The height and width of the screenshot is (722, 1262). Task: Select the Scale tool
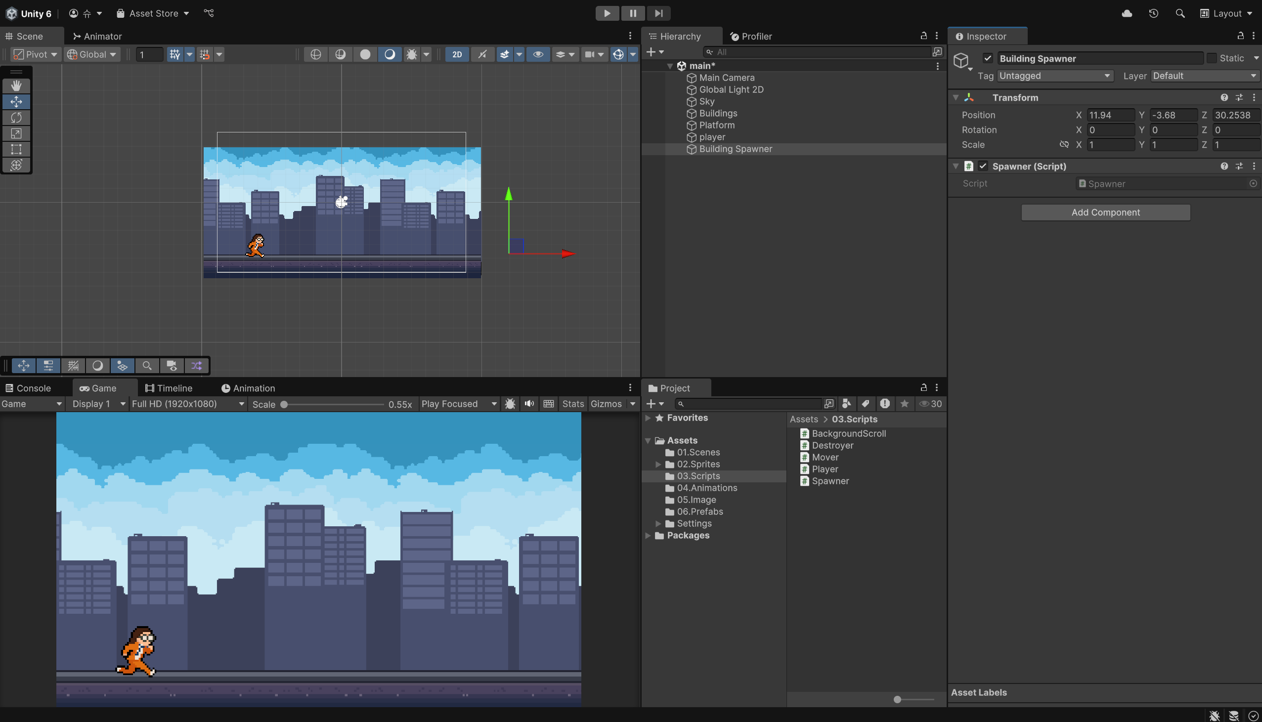16,133
